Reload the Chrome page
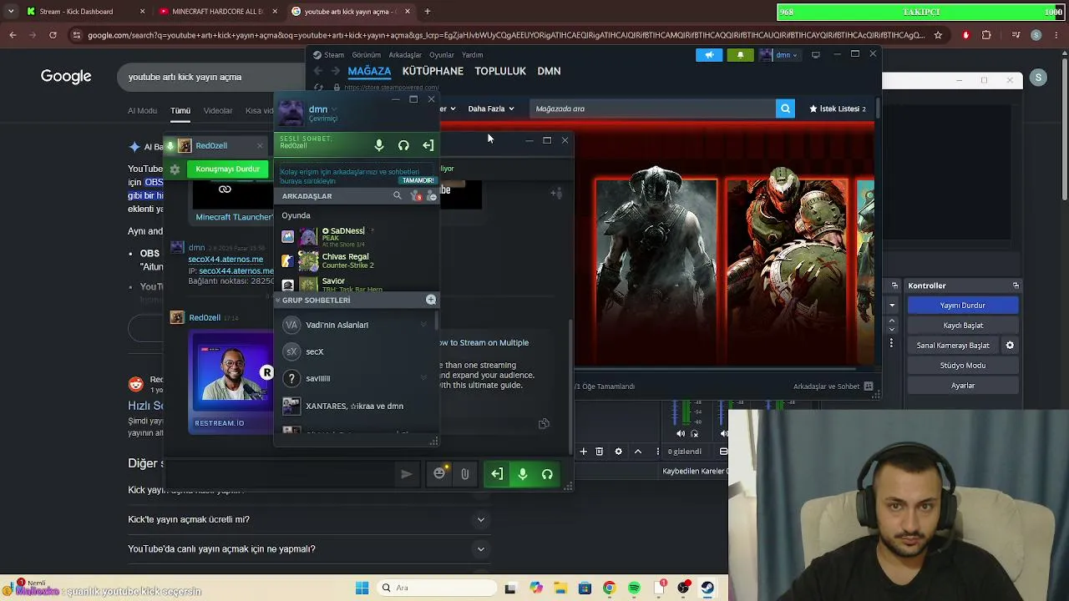The width and height of the screenshot is (1069, 601). [x=53, y=35]
